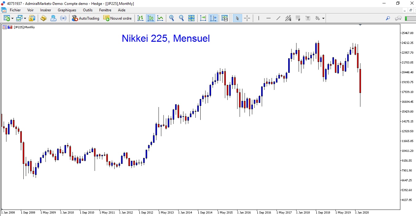
Task: Open the Outils menu
Action: [x=88, y=10]
